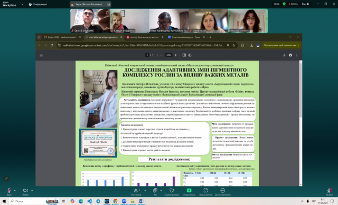Screen dimensions: 338x205
Task: Open Zoom reactions heart icon
Action: 172,190
